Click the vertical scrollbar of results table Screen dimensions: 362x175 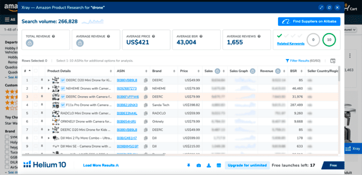click(x=339, y=74)
